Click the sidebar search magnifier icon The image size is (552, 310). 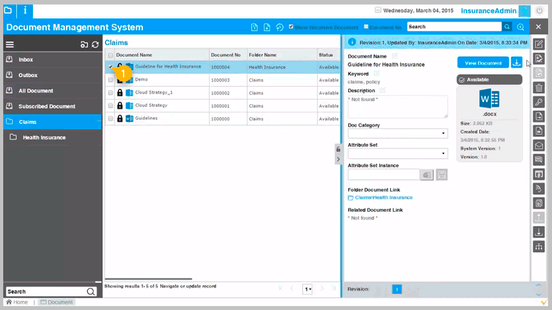coord(91,291)
